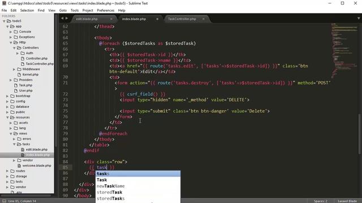The image size is (362, 203).
Task: Choose 'storedTask' autocomplete suggestion
Action: pos(138,192)
